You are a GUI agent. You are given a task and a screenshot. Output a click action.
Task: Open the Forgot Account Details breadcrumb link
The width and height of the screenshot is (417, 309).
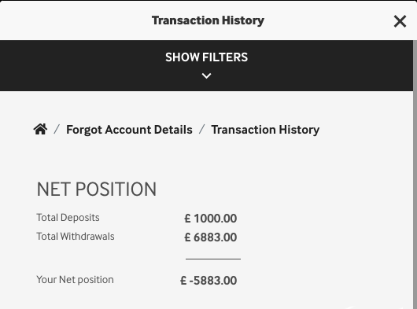click(x=129, y=130)
